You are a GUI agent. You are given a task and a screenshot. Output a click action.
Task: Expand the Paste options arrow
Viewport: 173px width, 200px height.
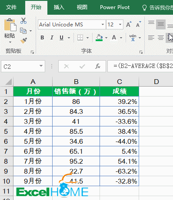(10, 42)
